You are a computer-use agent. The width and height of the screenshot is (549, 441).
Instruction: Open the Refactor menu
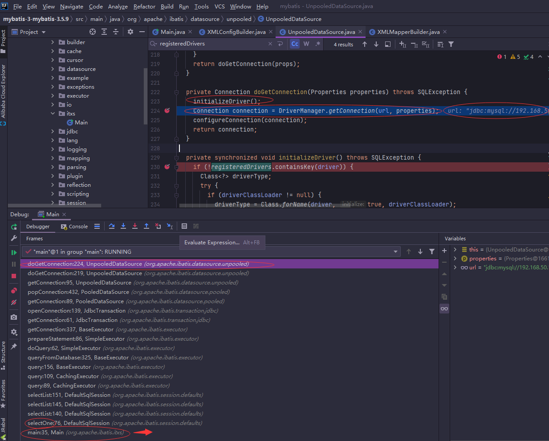(144, 6)
